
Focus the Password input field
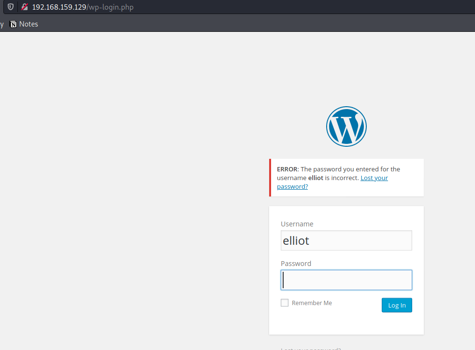pos(346,280)
